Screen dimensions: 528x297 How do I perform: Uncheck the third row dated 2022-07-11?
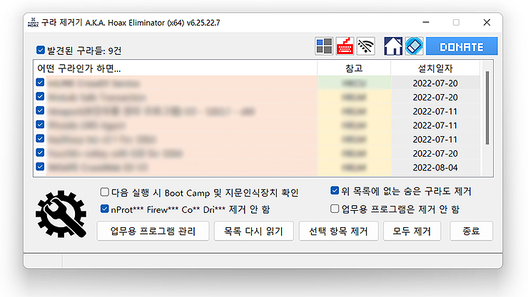[x=40, y=139]
